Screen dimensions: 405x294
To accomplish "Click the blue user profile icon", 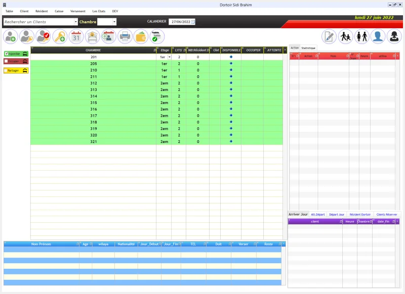I will click(378, 36).
